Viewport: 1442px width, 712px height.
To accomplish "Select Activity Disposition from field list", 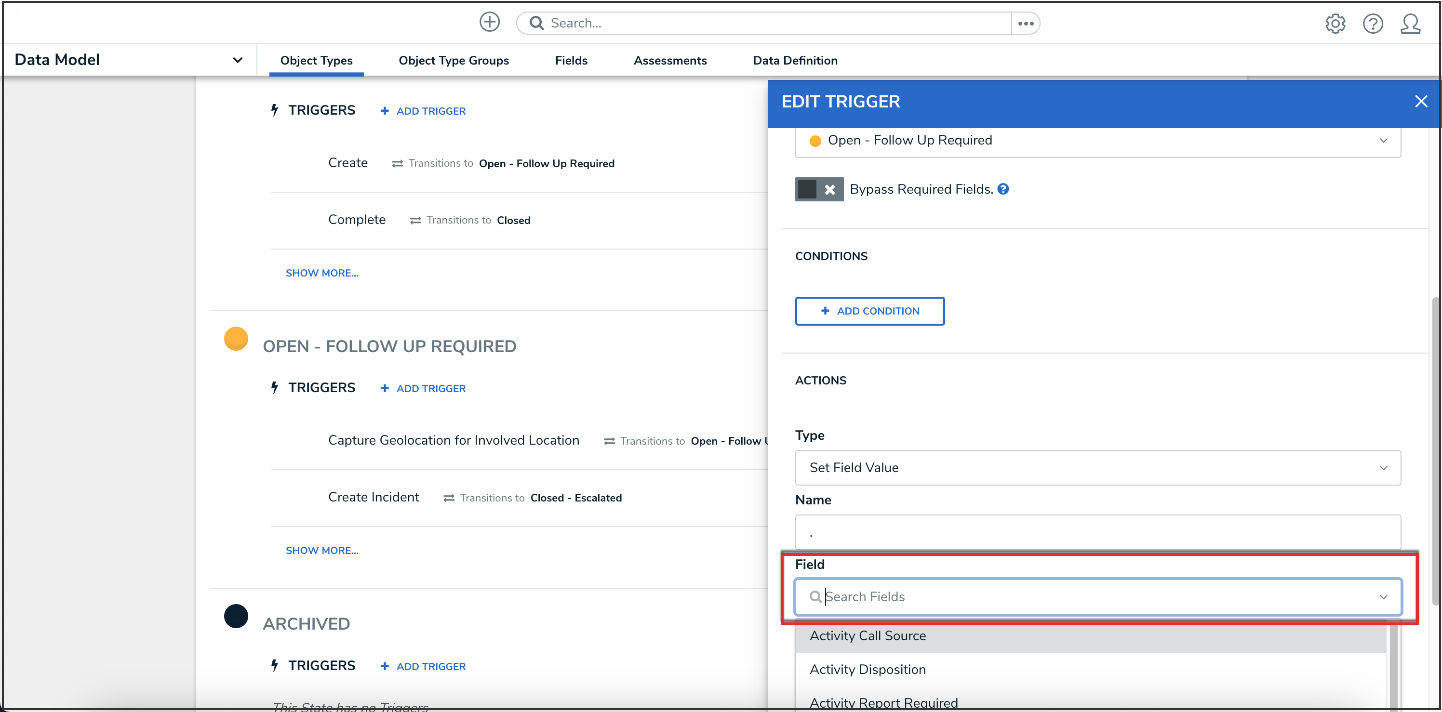I will (867, 670).
